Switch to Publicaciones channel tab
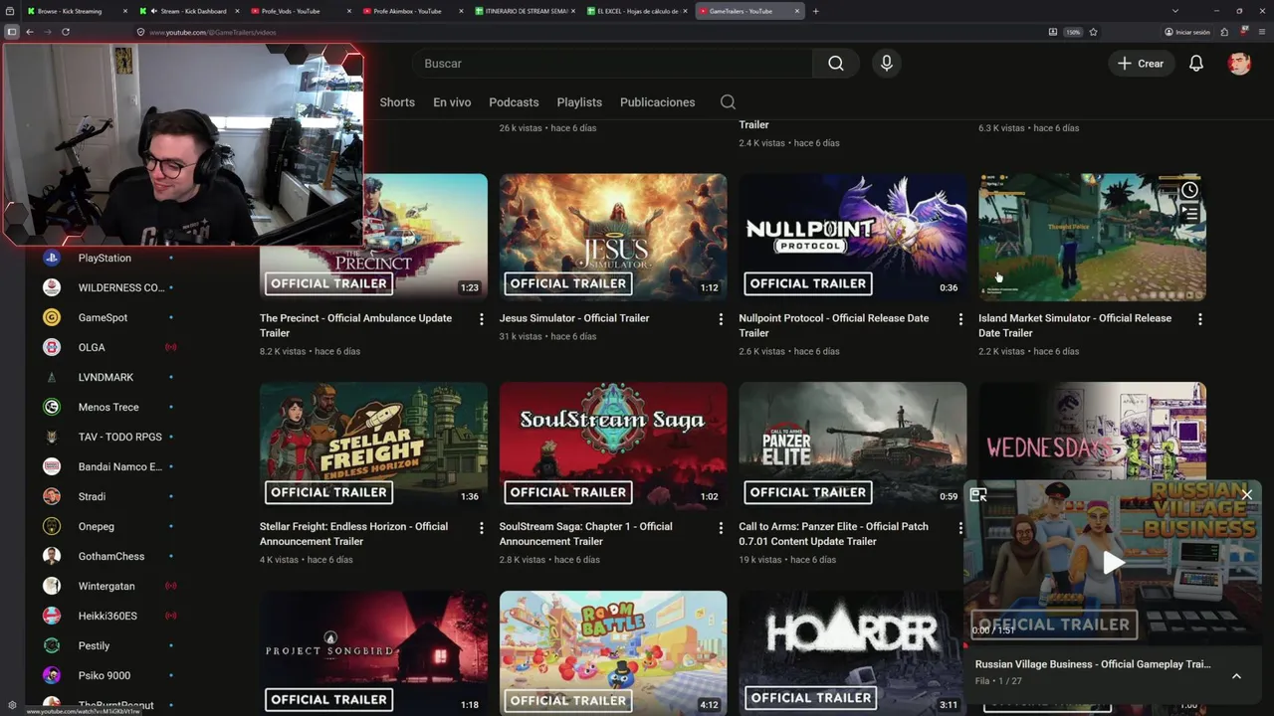Viewport: 1274px width, 716px height. (657, 102)
